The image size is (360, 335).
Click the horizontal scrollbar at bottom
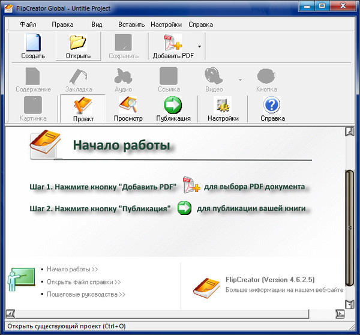174,313
